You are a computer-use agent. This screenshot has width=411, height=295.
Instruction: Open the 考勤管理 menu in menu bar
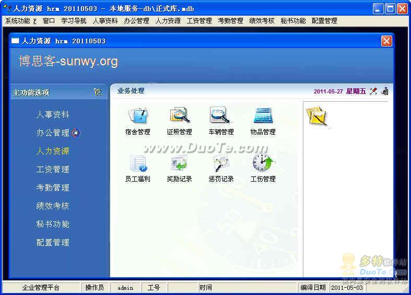coord(230,21)
